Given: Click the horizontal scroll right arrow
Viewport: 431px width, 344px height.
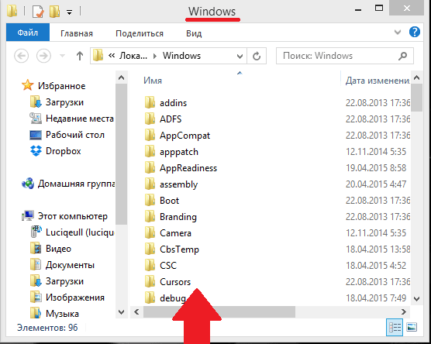Looking at the screenshot, I should (404, 312).
